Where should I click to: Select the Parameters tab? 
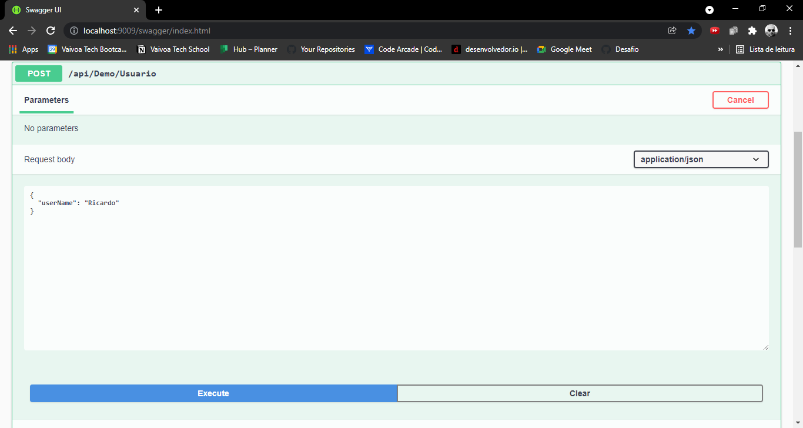point(46,101)
